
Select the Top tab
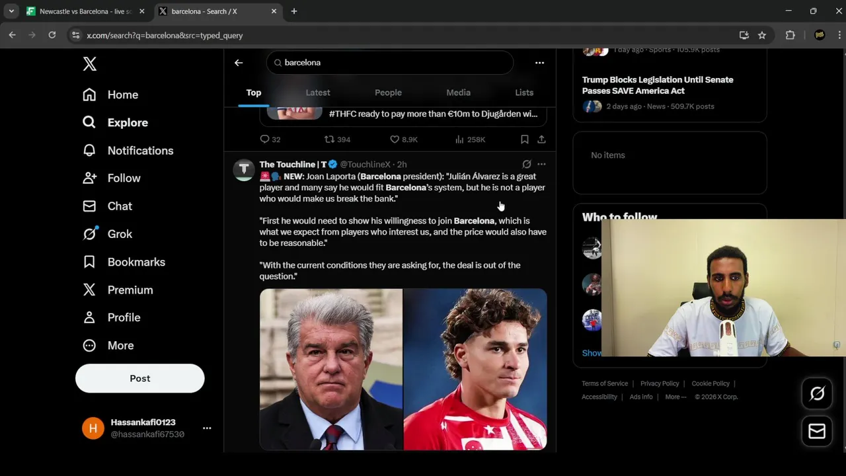(254, 93)
